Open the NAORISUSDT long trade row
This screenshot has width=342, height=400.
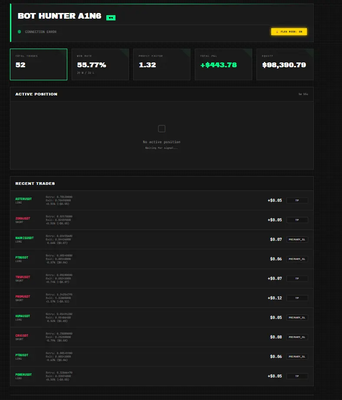click(162, 239)
